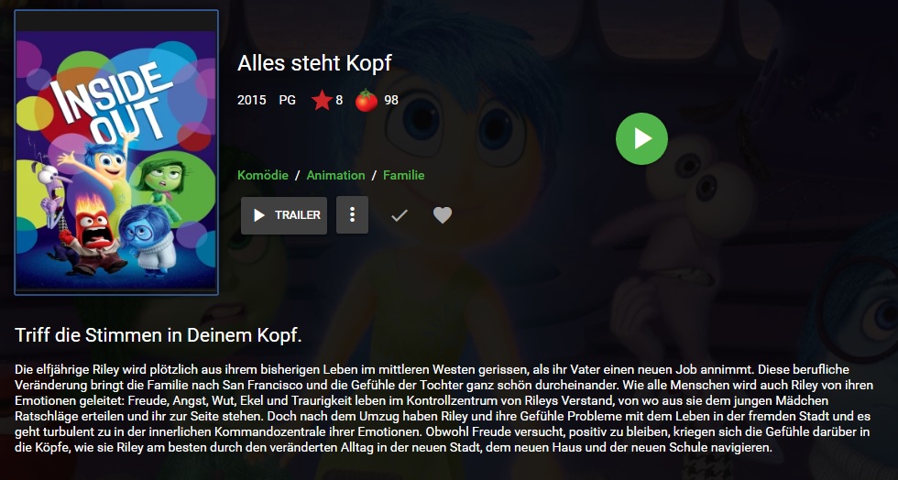Click the Inside Out poster image
The height and width of the screenshot is (480, 898).
[x=116, y=152]
